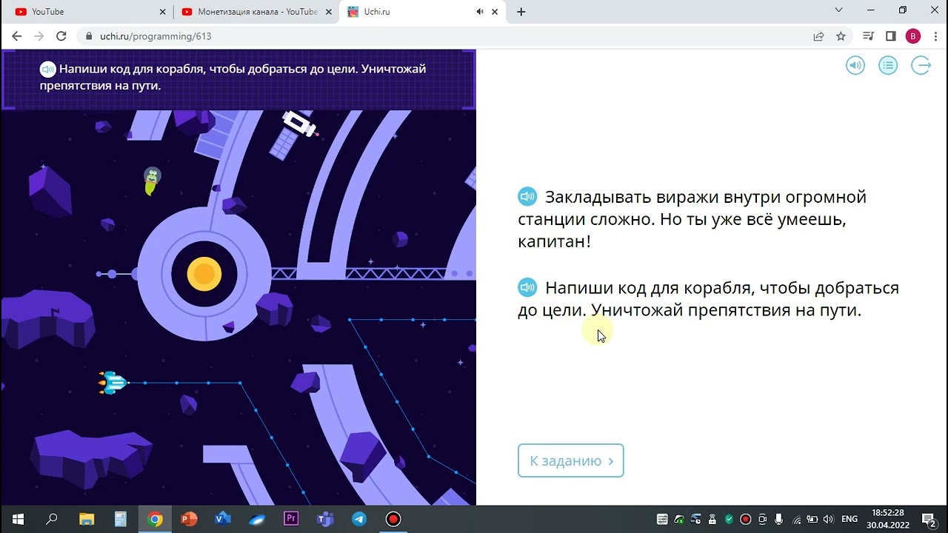Switch the ENG input language

tap(849, 519)
